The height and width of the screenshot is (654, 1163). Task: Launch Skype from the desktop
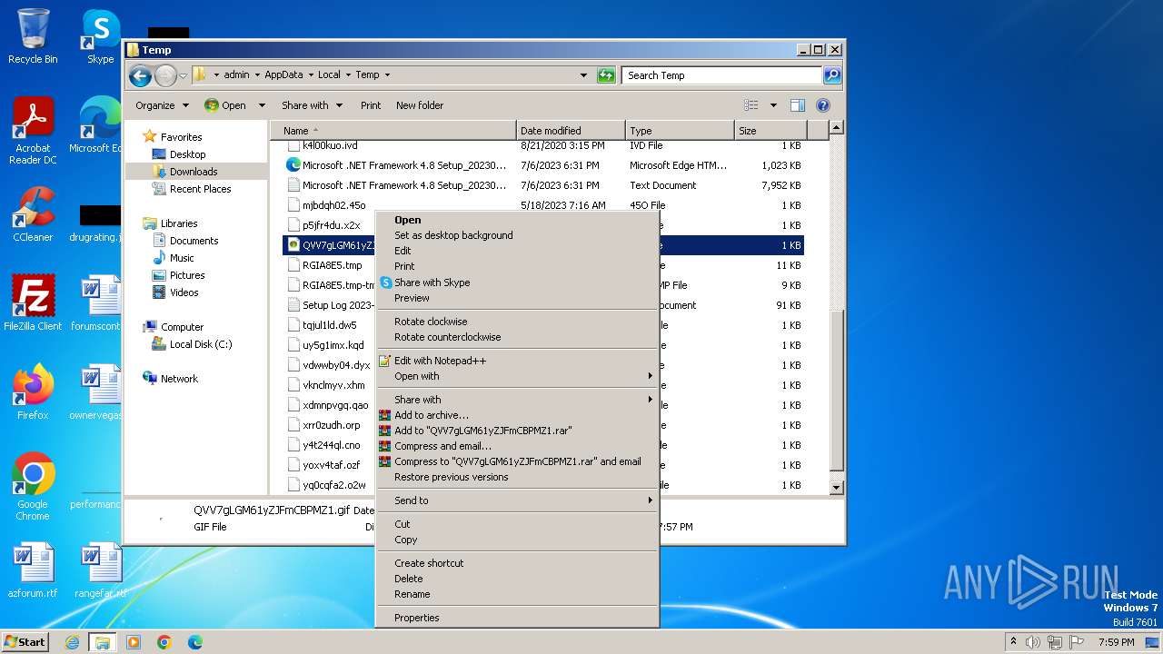(x=100, y=36)
